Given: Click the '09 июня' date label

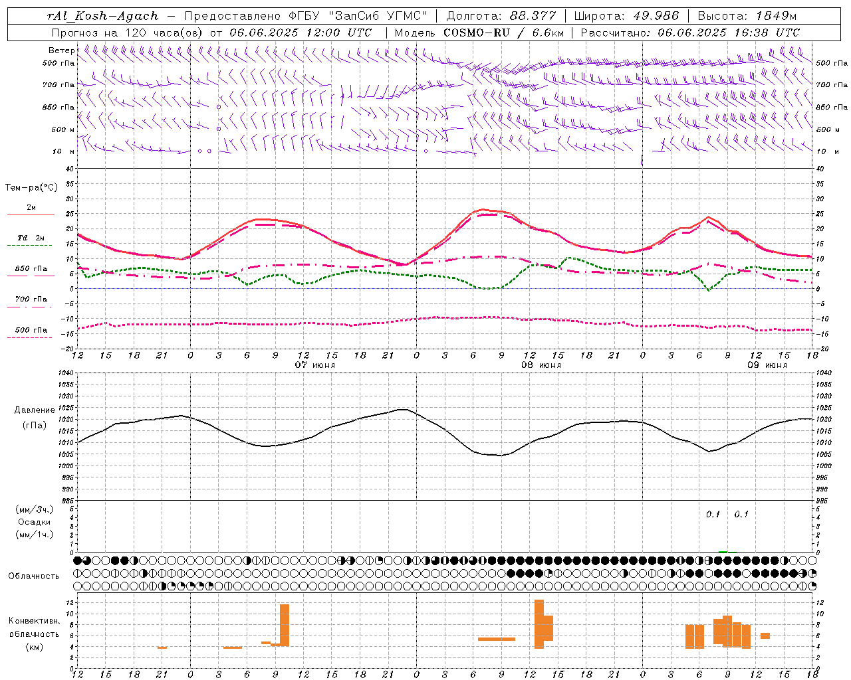Looking at the screenshot, I should [767, 365].
